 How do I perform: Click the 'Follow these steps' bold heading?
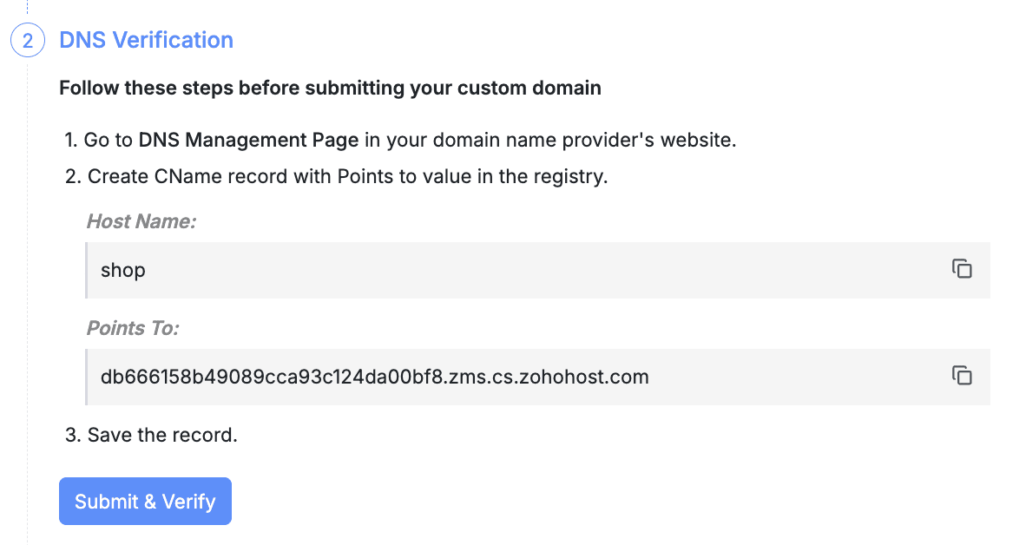point(330,88)
